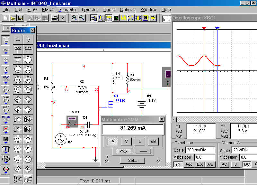Pick the Vcc source in Sources palette
The width and height of the screenshot is (257, 185).
pos(18,49)
